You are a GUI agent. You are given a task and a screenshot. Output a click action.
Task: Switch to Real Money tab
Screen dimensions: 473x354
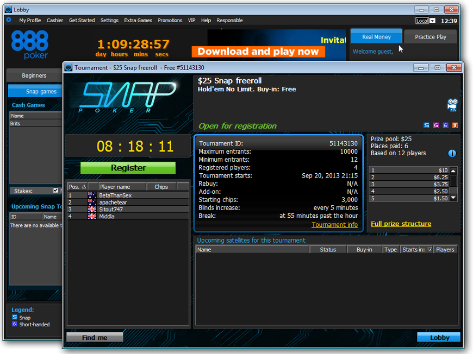coord(376,36)
